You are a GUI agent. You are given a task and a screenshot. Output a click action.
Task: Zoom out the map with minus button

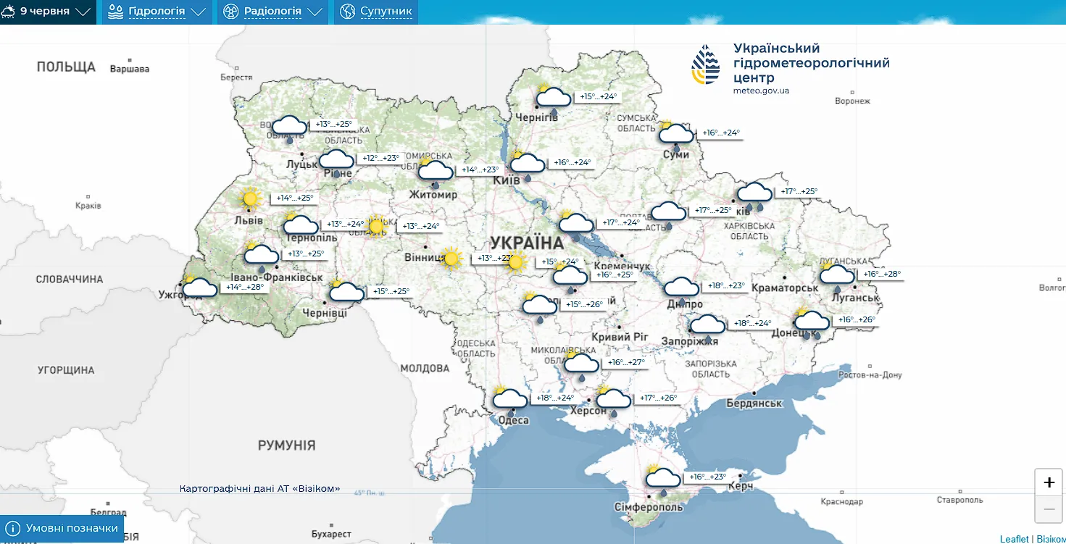click(1049, 509)
